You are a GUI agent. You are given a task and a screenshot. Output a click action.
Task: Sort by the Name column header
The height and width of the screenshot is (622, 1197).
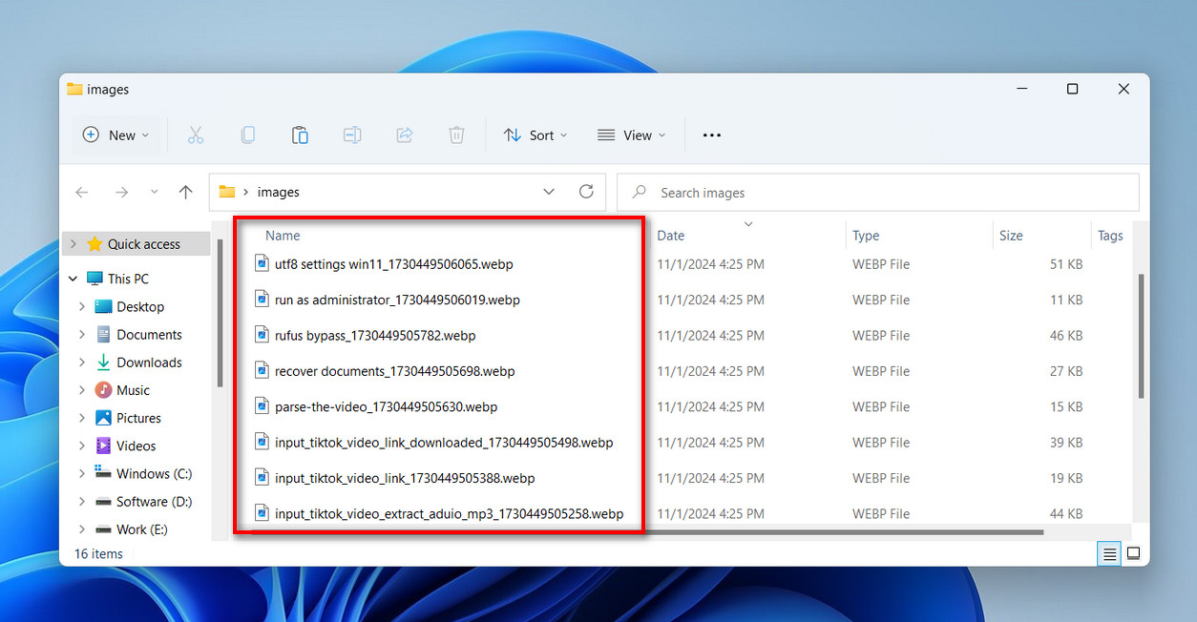point(283,236)
